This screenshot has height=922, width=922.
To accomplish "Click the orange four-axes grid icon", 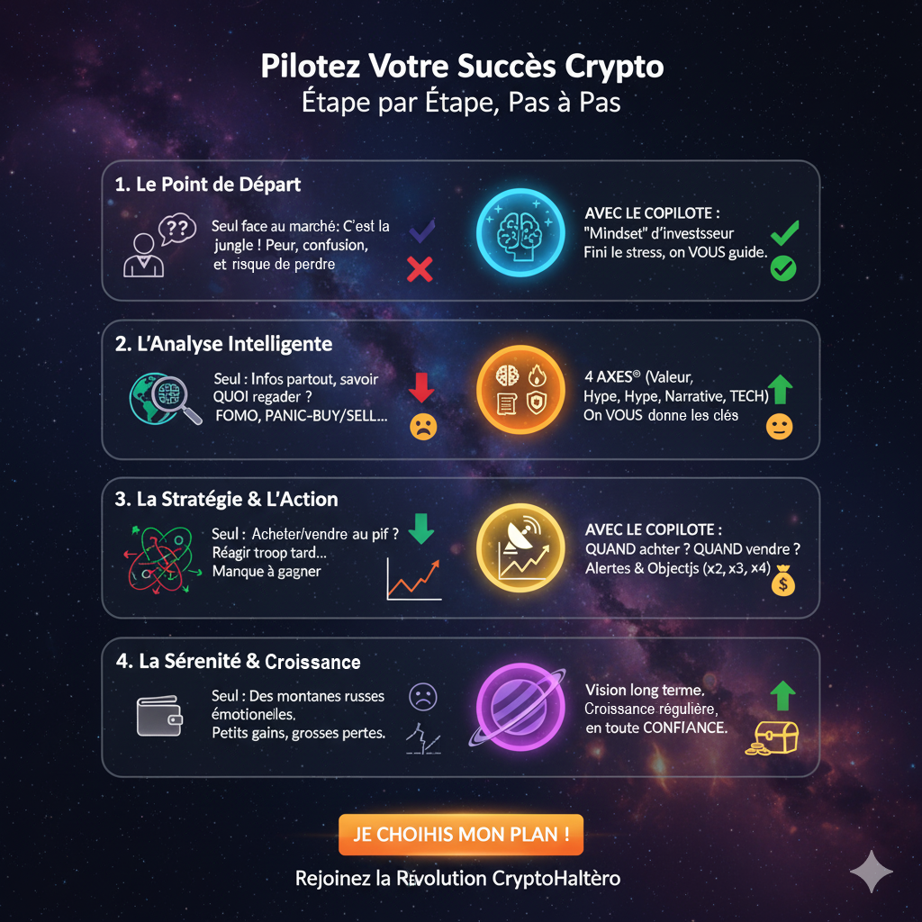I will click(x=519, y=390).
